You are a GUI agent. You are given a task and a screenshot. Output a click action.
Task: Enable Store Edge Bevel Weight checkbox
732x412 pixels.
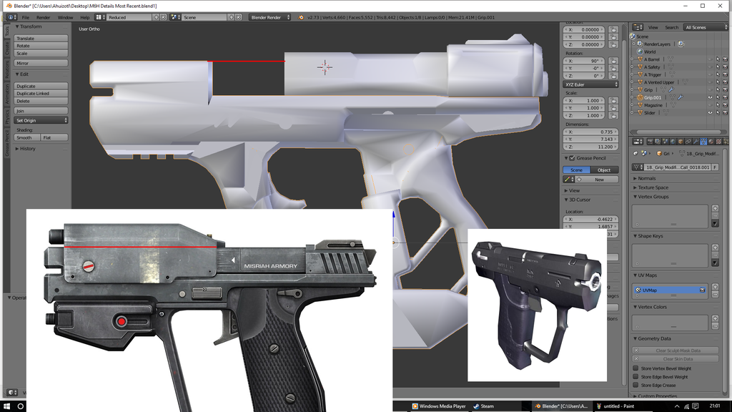(635, 376)
